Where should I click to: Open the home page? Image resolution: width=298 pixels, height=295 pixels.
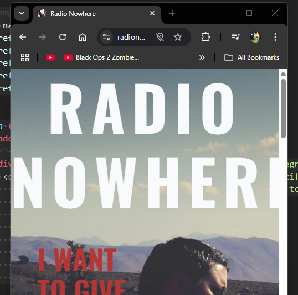tap(83, 37)
